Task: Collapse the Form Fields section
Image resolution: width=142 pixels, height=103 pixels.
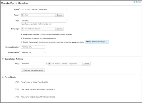Action: [x=3, y=77]
